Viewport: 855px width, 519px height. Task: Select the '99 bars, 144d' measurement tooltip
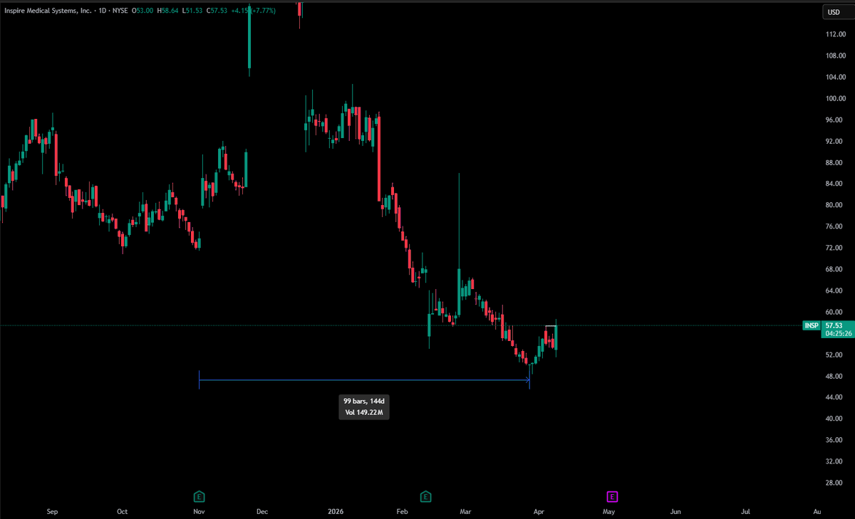(364, 402)
